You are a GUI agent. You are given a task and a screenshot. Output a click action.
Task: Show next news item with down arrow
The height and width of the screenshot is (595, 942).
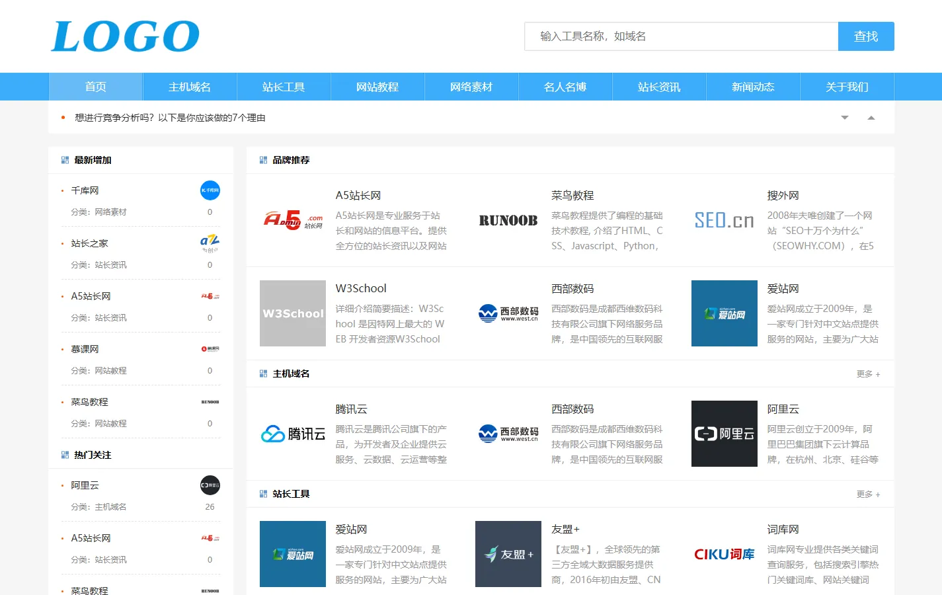844,118
